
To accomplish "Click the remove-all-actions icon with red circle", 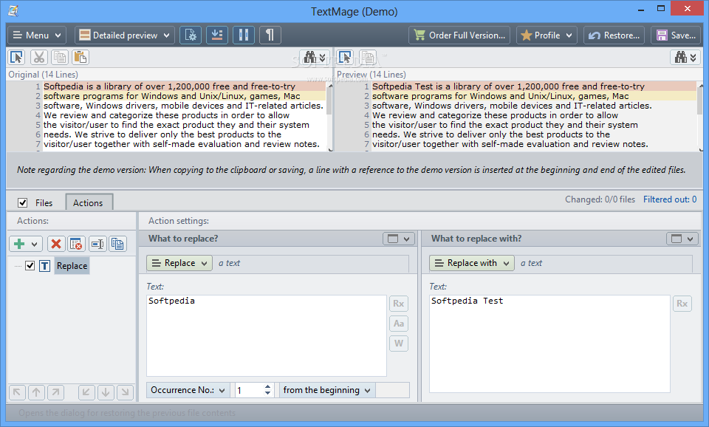I will point(76,245).
